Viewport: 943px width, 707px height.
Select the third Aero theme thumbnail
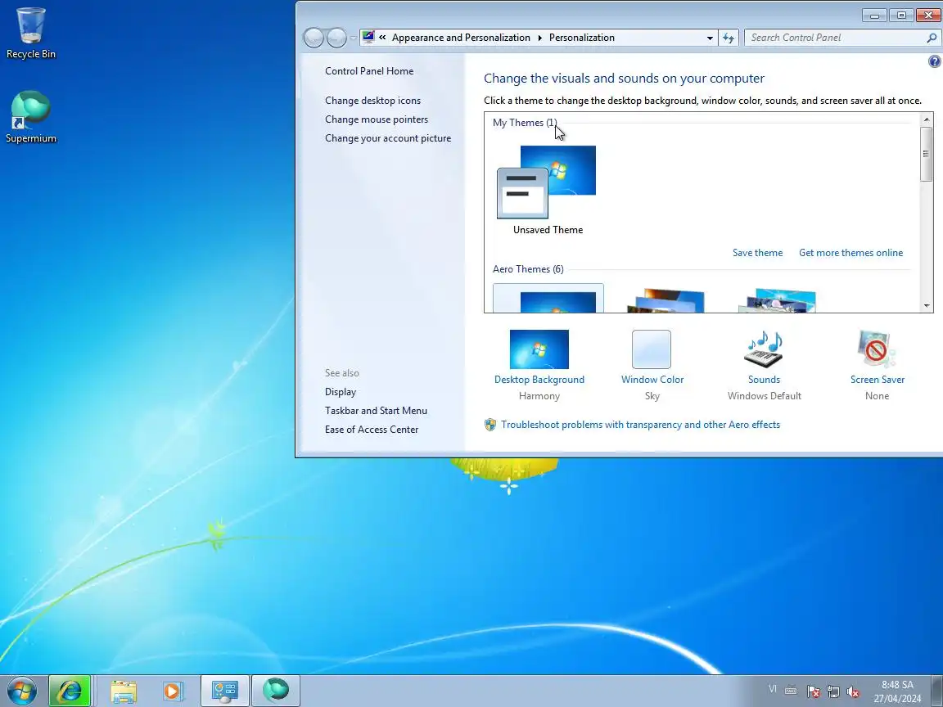click(776, 300)
